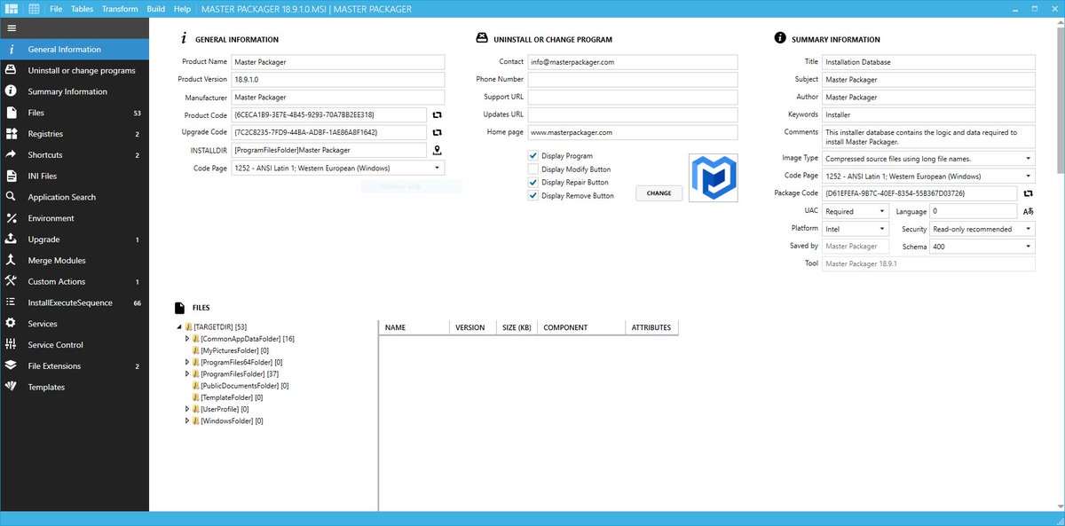Image resolution: width=1065 pixels, height=526 pixels.
Task: Open the Build menu
Action: coord(156,9)
